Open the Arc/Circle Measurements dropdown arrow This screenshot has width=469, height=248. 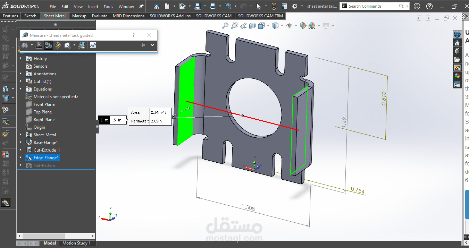pos(31,45)
